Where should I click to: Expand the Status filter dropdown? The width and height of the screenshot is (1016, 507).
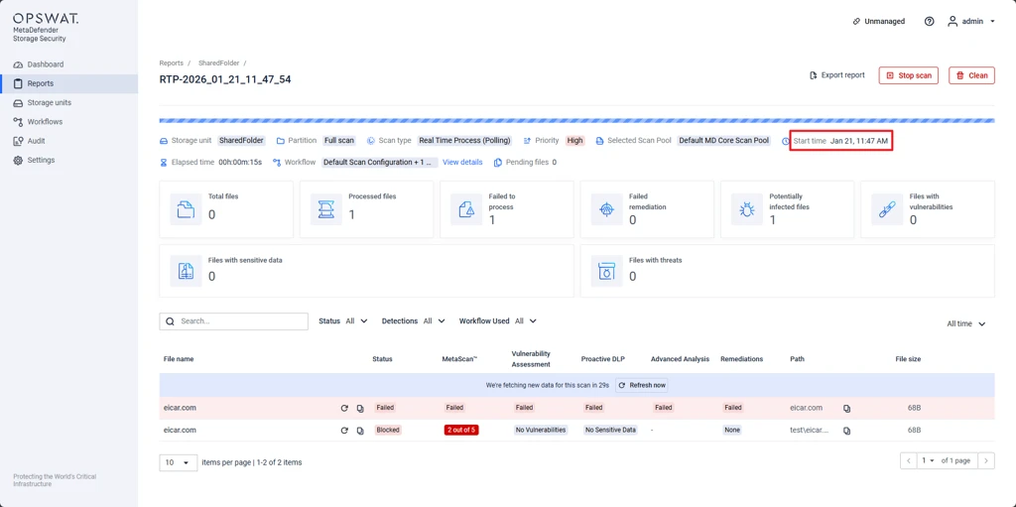343,321
